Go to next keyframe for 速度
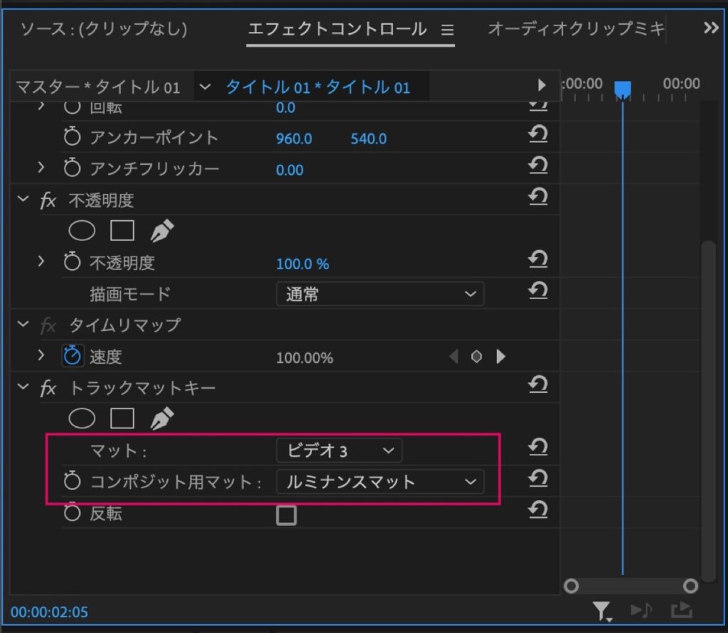 500,357
